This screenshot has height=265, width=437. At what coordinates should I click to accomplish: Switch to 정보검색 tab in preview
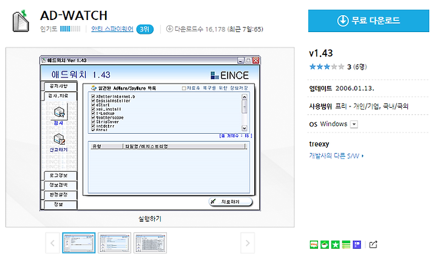60,185
